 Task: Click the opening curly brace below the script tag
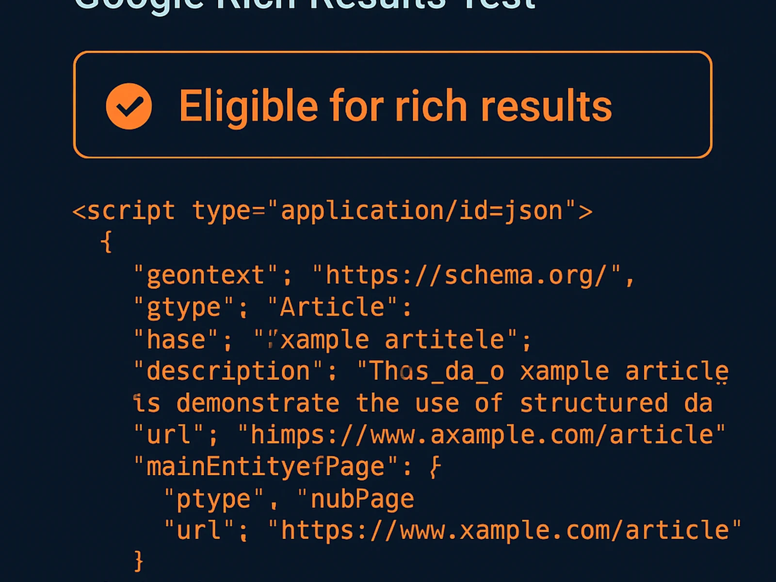107,242
